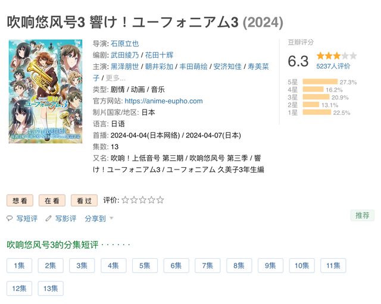Open episode 1集 reviews
The height and width of the screenshot is (304, 381).
click(x=19, y=265)
